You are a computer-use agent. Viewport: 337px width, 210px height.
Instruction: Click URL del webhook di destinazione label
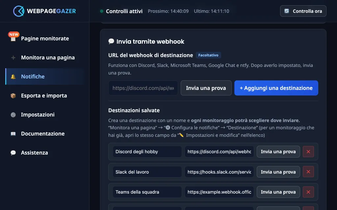150,55
